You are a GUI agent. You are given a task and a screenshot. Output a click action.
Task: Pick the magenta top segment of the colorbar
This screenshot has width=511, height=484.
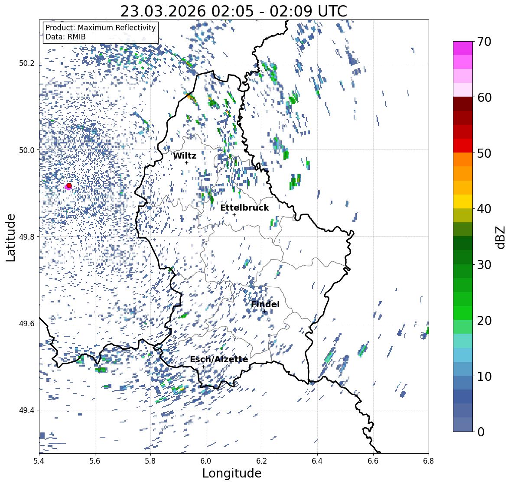[x=463, y=48]
